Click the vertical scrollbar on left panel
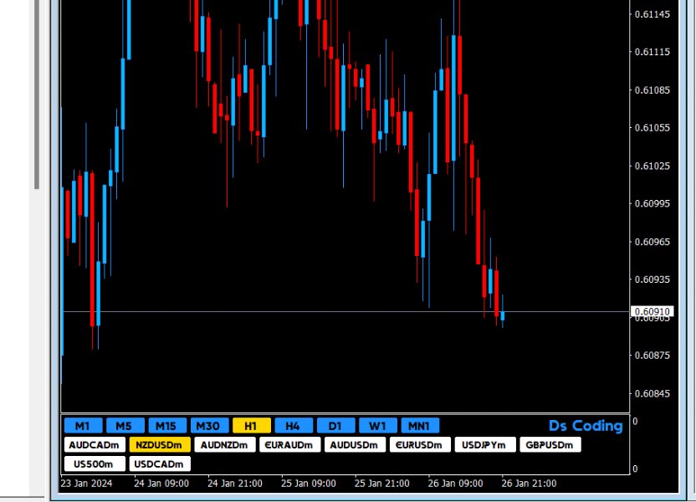Viewport: 696px width, 502px height. (37, 95)
